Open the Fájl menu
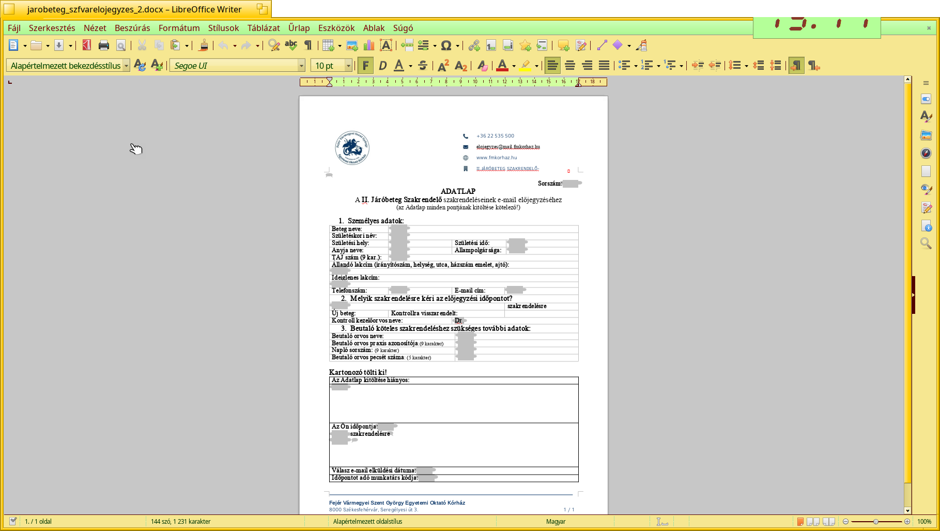The height and width of the screenshot is (531, 940). point(14,28)
